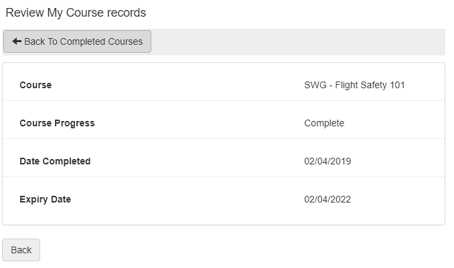
Task: Click the "Complete" progress status text
Action: click(324, 123)
